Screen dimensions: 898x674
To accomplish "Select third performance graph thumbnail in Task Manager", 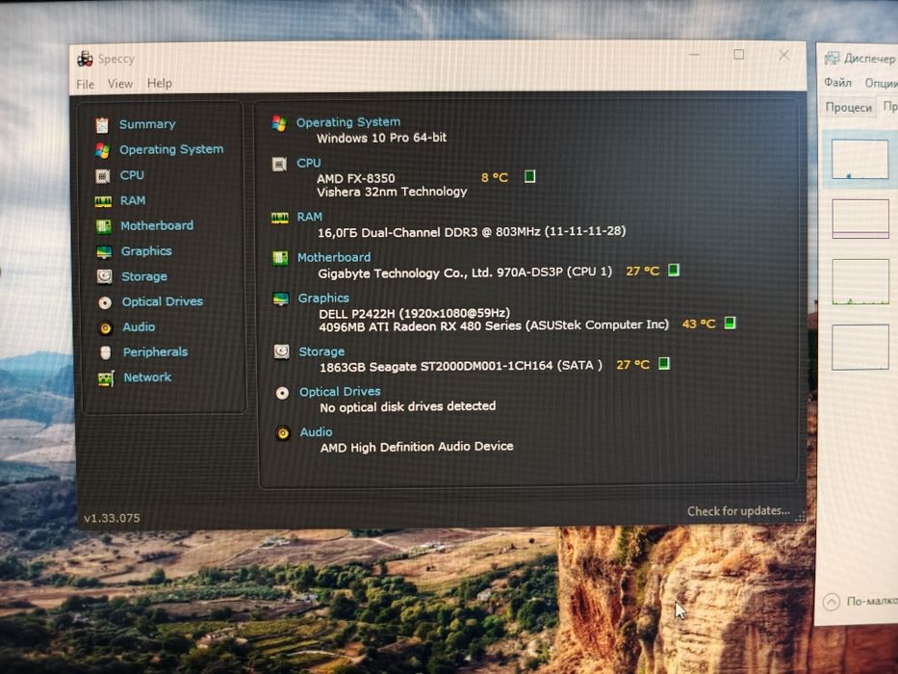I will [x=860, y=282].
